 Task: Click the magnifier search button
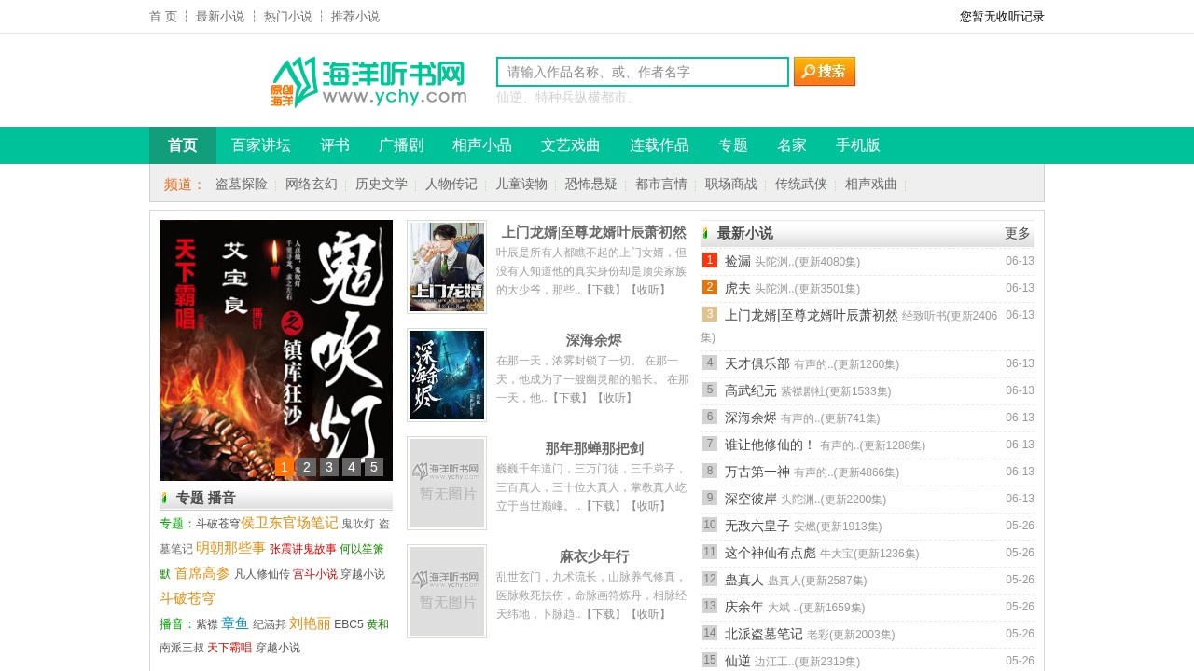[824, 71]
